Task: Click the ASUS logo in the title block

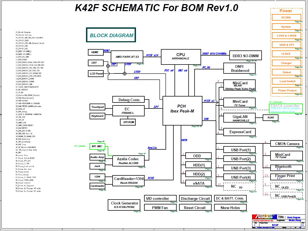Action: 264,217
